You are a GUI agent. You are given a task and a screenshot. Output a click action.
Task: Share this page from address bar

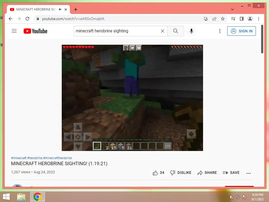point(214,19)
